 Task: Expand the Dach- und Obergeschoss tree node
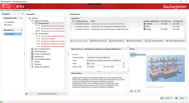pyautogui.click(x=30, y=49)
